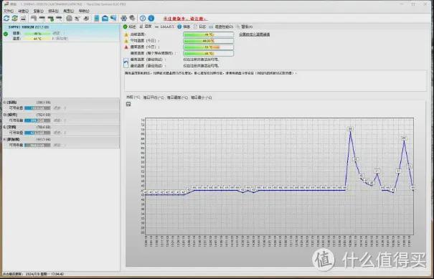The height and width of the screenshot is (279, 434).
Task: Click the disk drive icon after the refresh icons
Action: pos(23,18)
